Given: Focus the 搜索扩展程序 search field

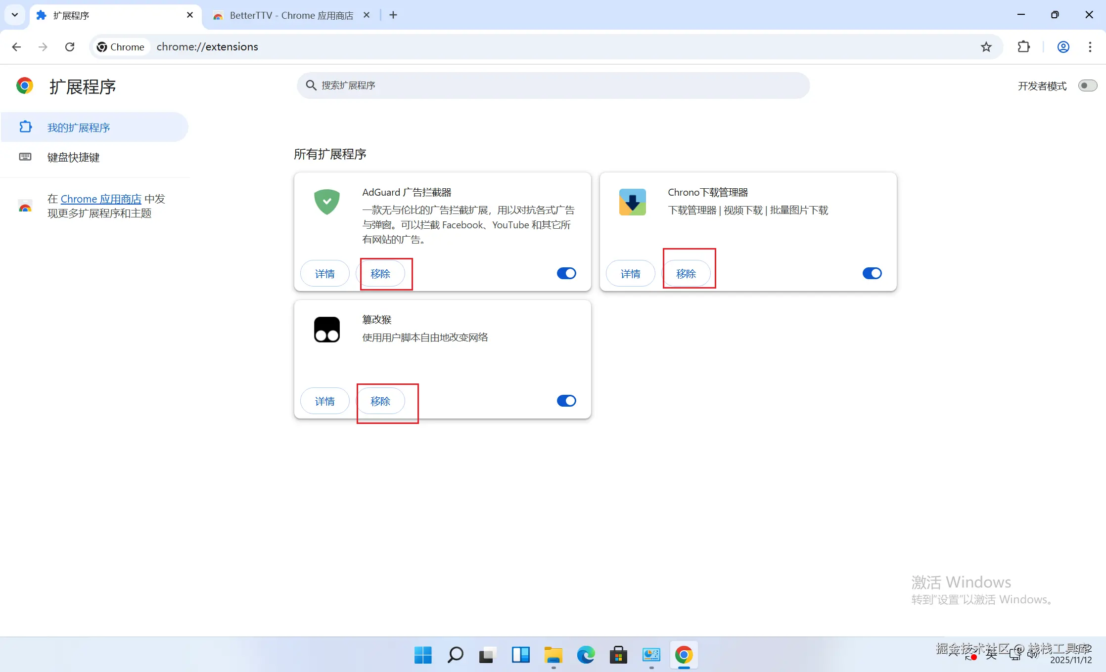Looking at the screenshot, I should click(x=553, y=85).
